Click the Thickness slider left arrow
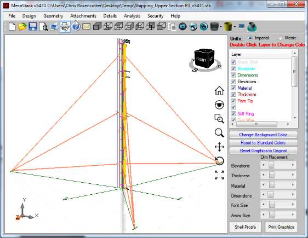 point(264,175)
